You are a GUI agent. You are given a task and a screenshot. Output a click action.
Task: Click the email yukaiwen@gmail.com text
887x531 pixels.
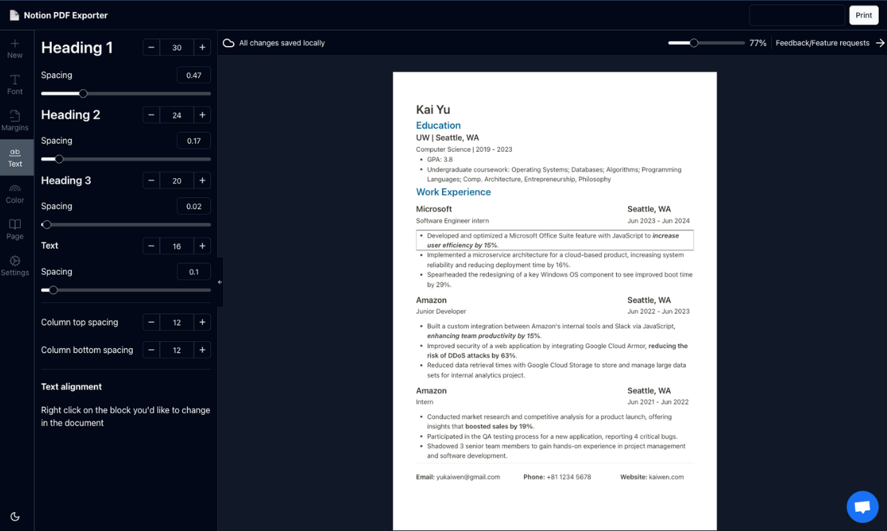[468, 477]
